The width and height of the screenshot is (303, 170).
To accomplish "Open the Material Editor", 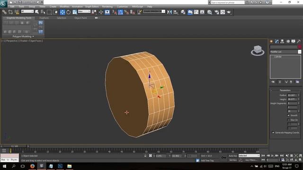I will [209, 12].
